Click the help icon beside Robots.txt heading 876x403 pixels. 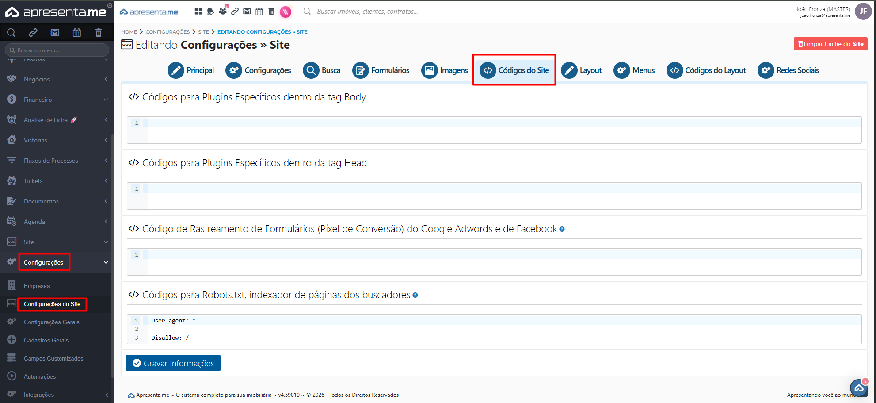point(415,295)
